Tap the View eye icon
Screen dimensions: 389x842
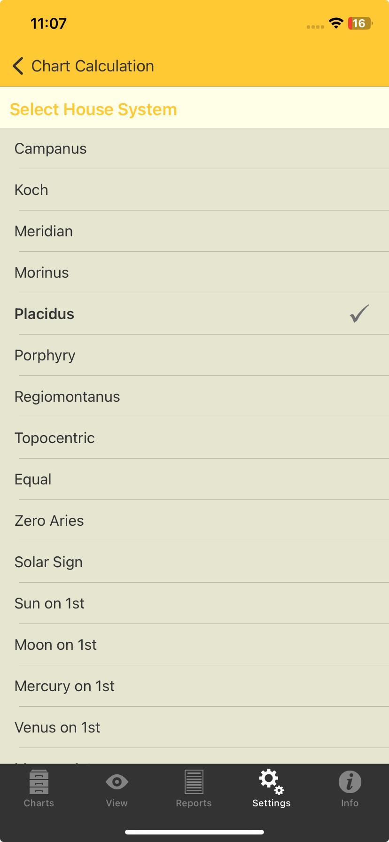point(117,782)
